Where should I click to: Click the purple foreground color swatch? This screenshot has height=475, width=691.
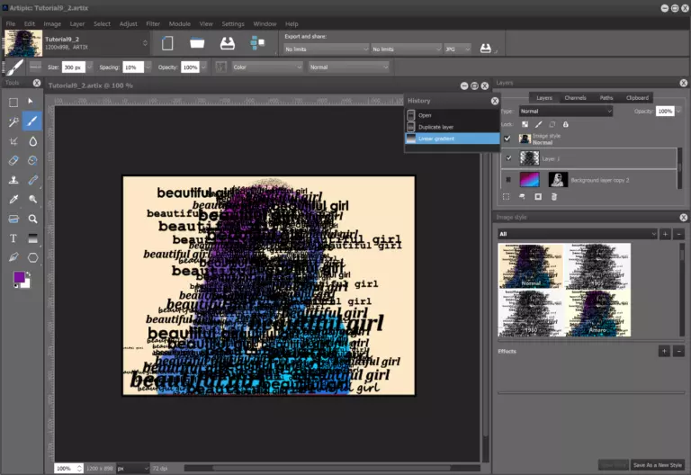[x=19, y=278]
